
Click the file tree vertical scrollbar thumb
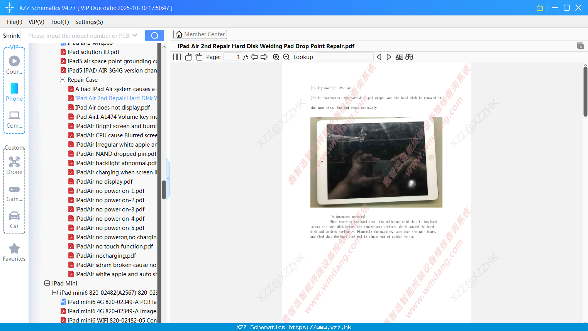point(164,189)
